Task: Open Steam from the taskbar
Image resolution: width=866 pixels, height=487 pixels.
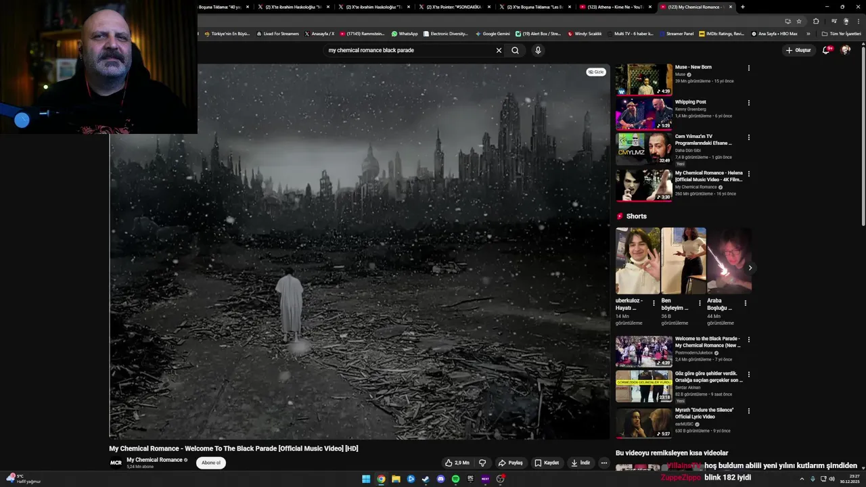Action: click(x=426, y=479)
